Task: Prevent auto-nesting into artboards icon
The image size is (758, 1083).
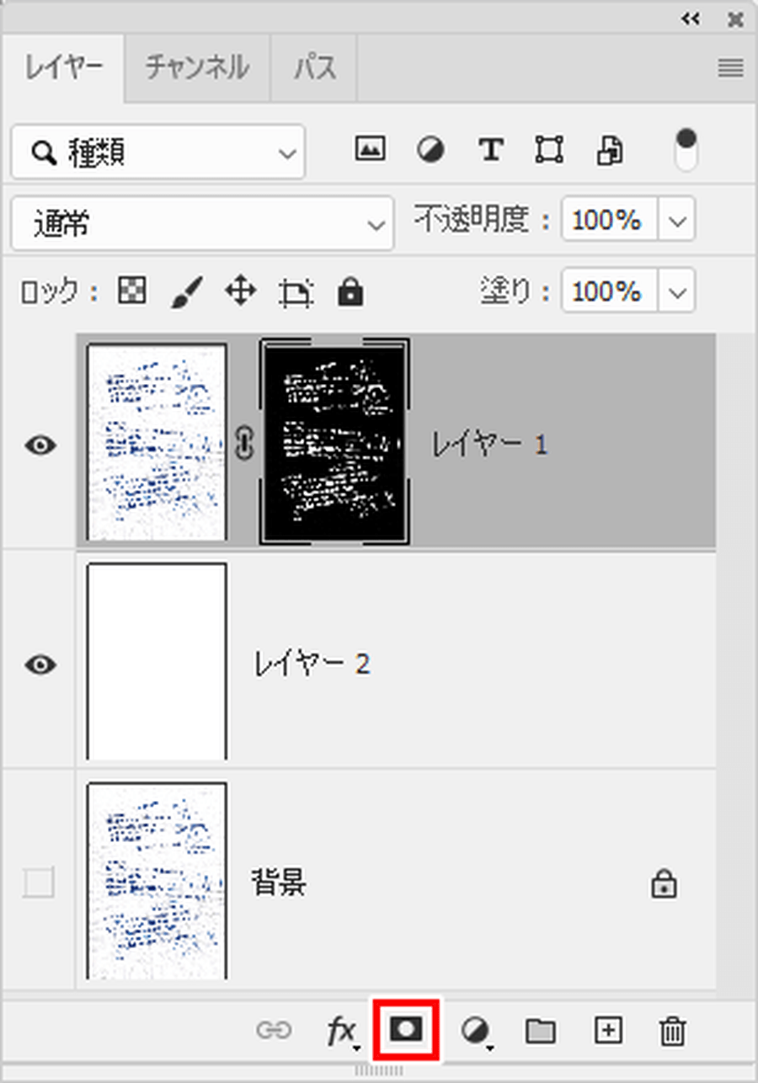Action: (296, 292)
